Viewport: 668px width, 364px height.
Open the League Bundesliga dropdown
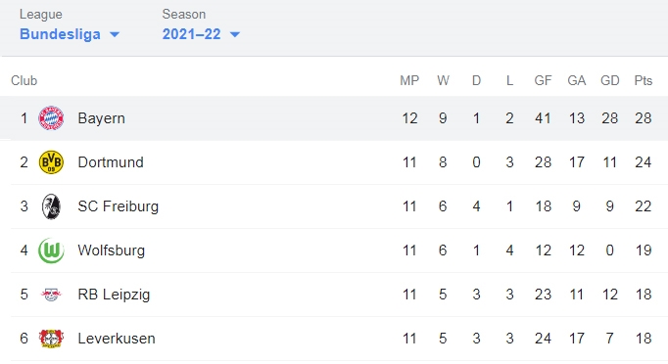pyautogui.click(x=70, y=34)
